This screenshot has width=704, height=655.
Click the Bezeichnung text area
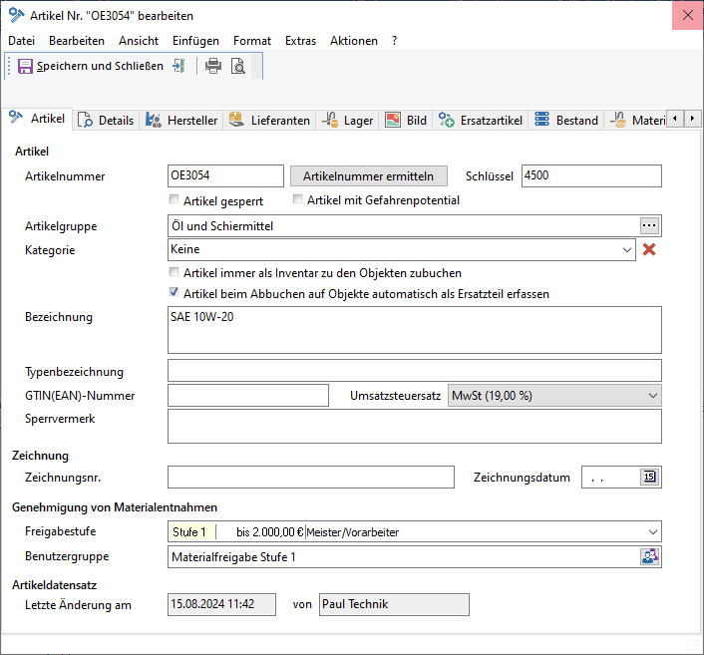415,330
